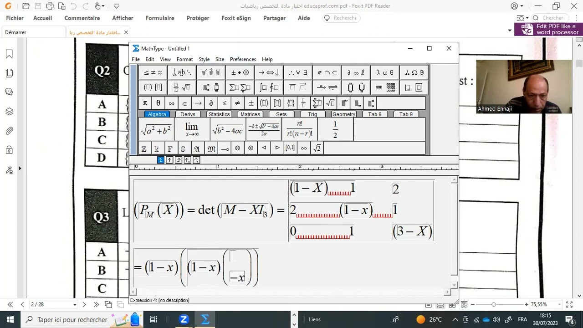Open MathType from Windows taskbar
This screenshot has width=583, height=328.
point(205,319)
